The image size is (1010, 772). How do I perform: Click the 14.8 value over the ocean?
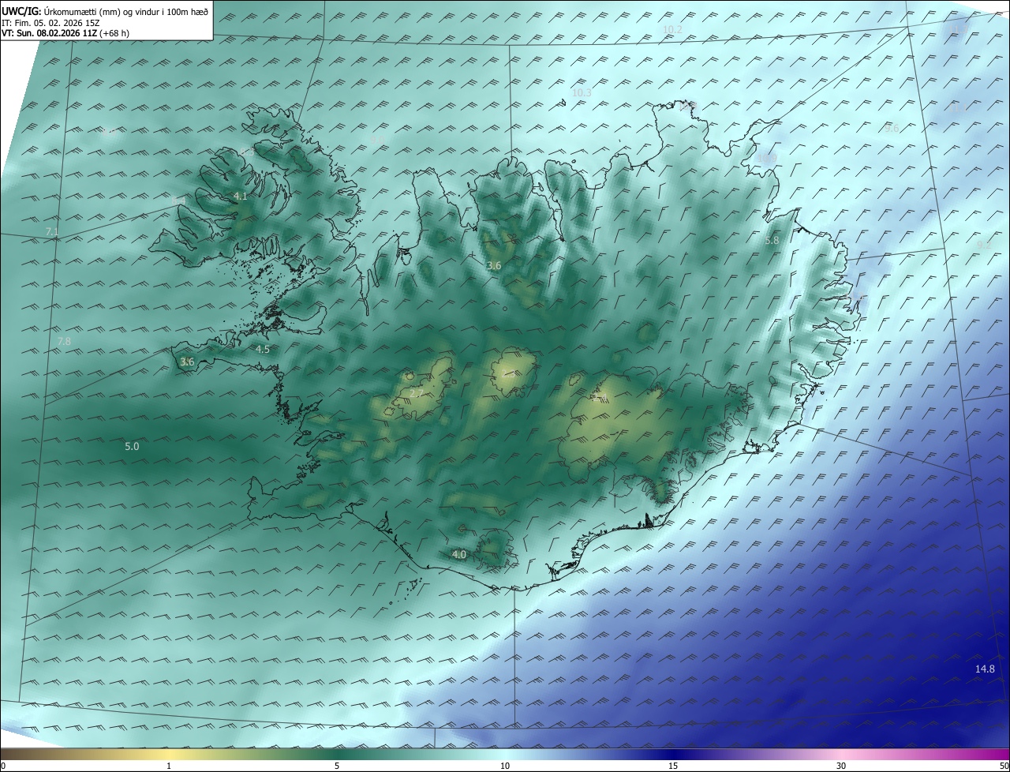(985, 669)
